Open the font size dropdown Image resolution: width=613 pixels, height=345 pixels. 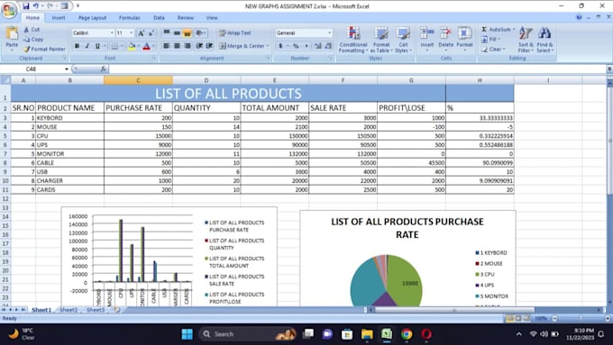(x=132, y=33)
